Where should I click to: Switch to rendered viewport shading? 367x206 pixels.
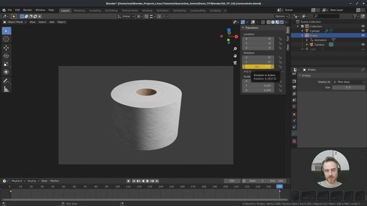click(x=282, y=22)
